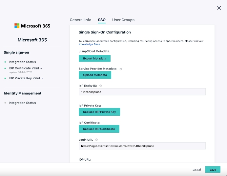Click the Microsoft 365 logo

point(32,26)
